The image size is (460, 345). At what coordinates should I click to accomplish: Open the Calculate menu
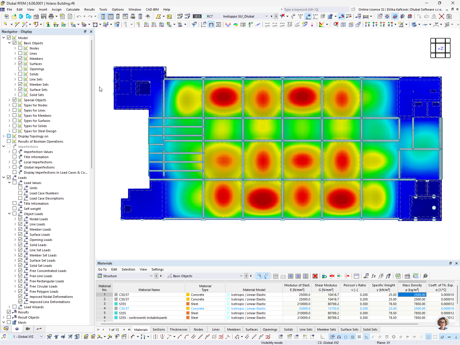tap(73, 9)
